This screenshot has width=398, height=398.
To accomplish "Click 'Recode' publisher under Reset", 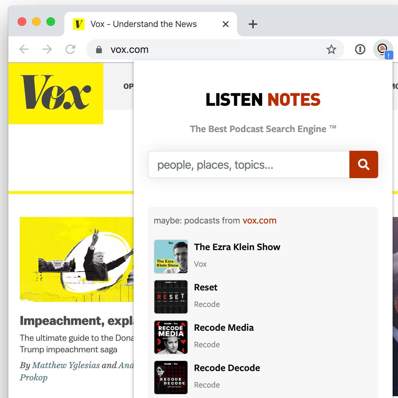I will [x=207, y=304].
